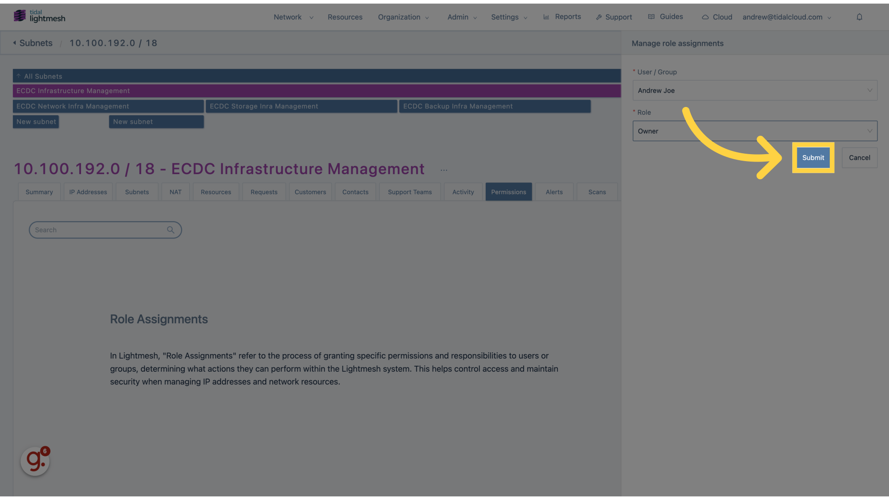The image size is (889, 500).
Task: Open the Guidde widget bubble
Action: (x=35, y=461)
